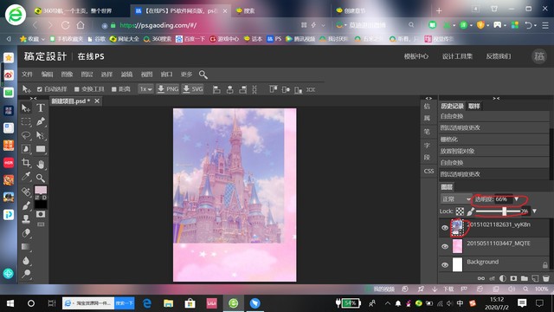The image size is (554, 312).
Task: Create a new folder group in the Layers panel
Action: click(525, 278)
